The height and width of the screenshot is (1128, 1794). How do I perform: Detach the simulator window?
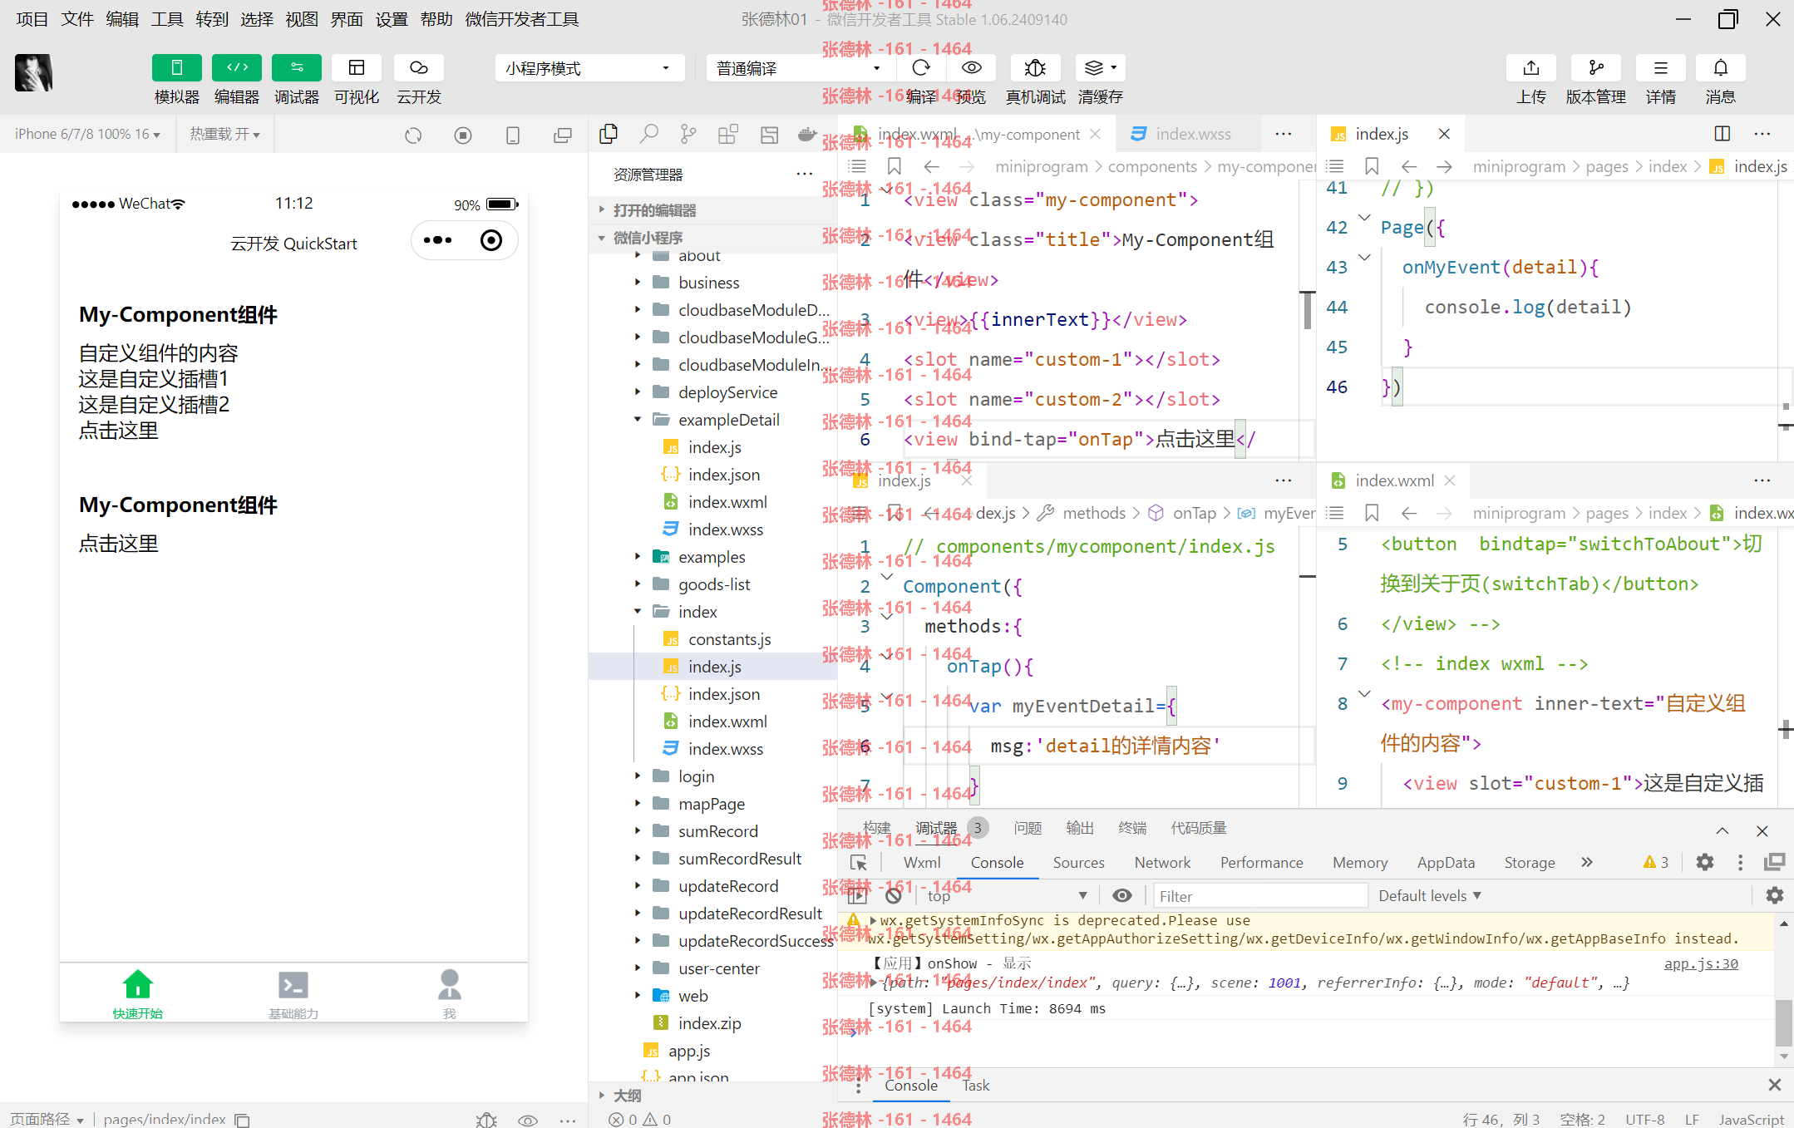(x=563, y=135)
